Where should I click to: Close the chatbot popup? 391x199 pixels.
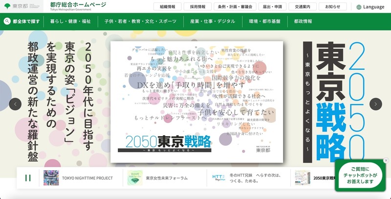(x=386, y=160)
